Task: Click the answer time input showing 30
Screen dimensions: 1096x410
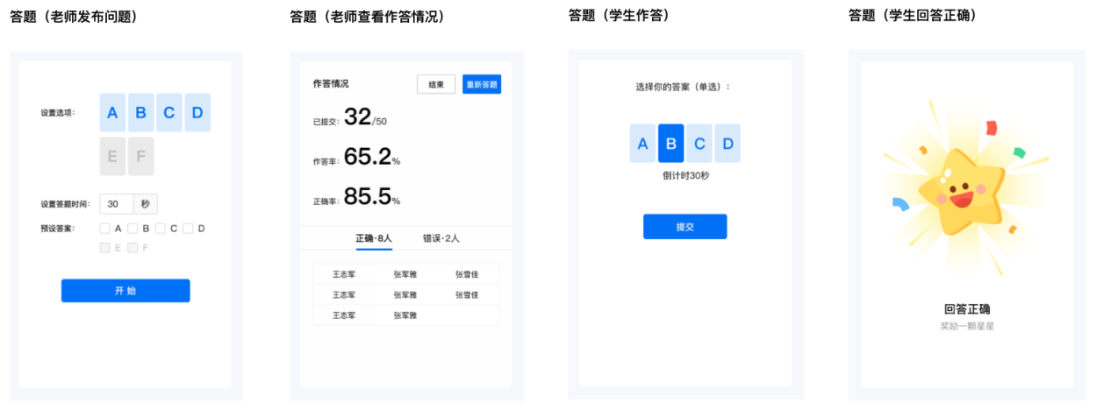Action: click(117, 204)
